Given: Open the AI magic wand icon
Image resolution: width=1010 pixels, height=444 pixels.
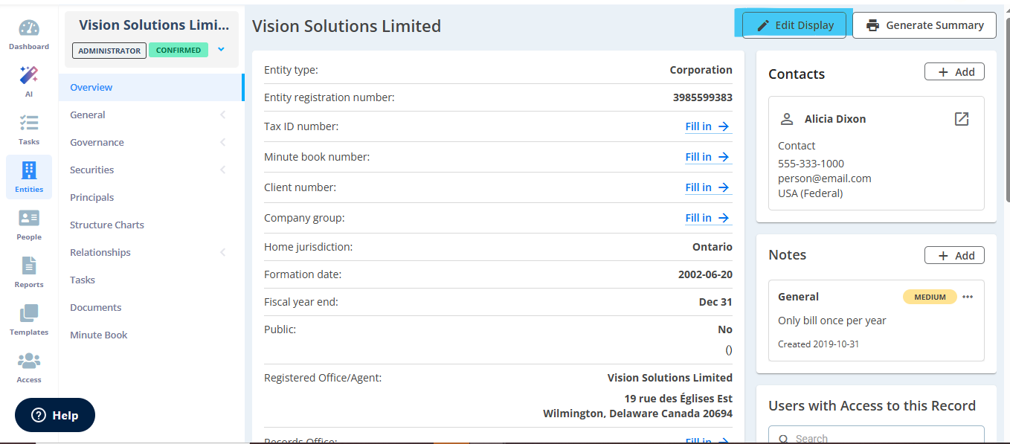Looking at the screenshot, I should click(x=29, y=75).
